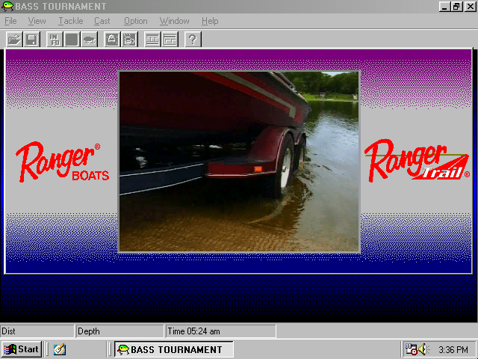Click the Depth status bar field
Screen dimensions: 478x359
[x=119, y=331]
